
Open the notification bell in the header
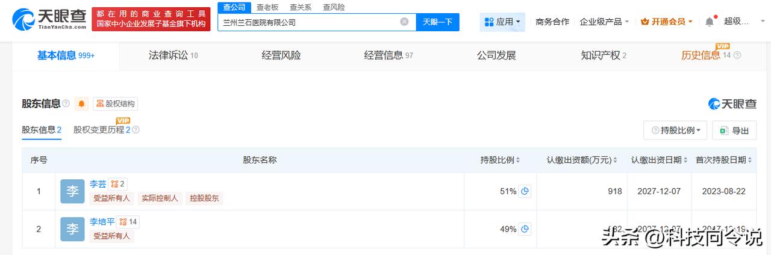(710, 22)
